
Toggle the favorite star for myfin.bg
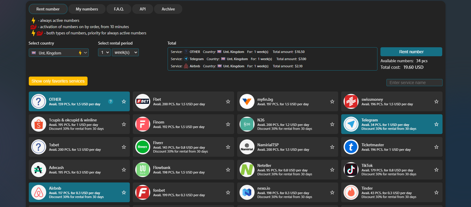(x=332, y=101)
